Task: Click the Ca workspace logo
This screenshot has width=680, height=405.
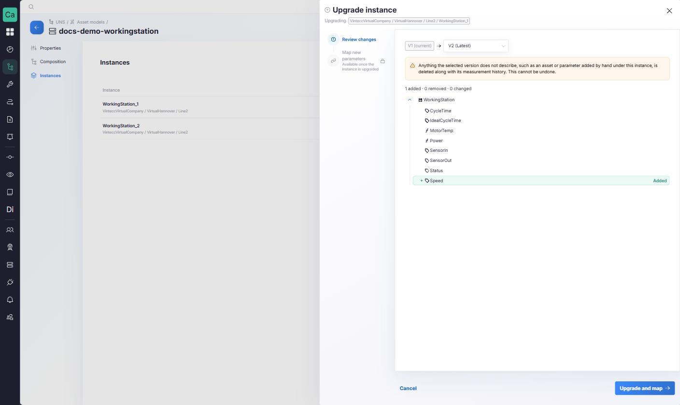Action: tap(10, 14)
